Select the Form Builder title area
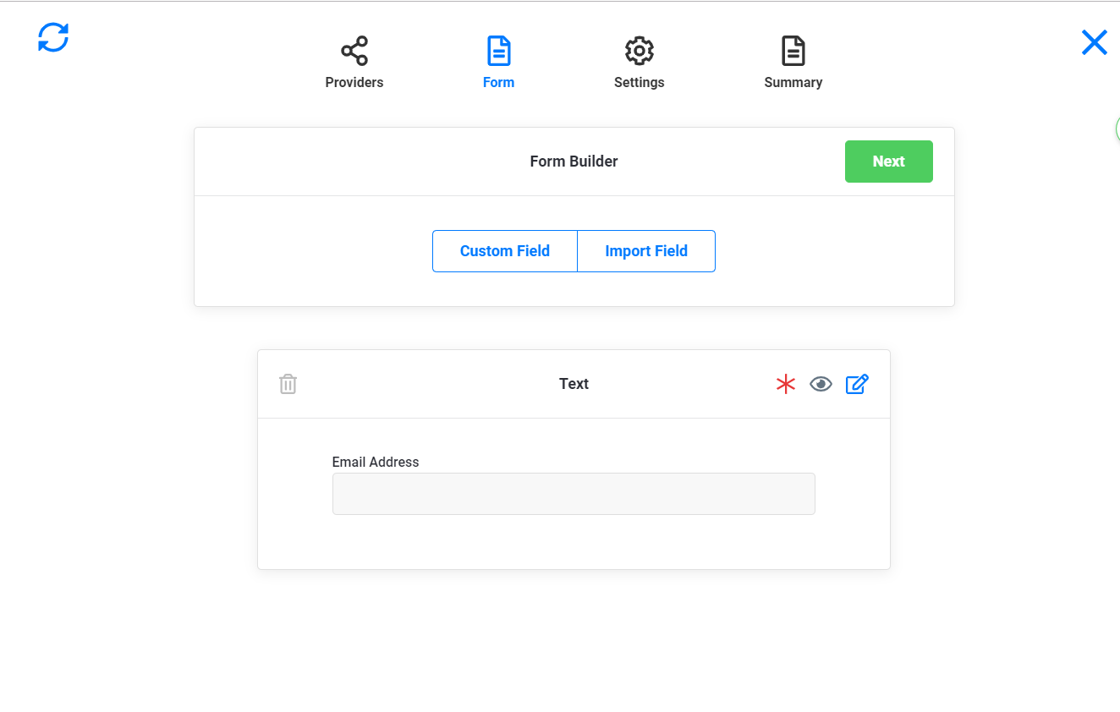This screenshot has width=1120, height=712. [574, 161]
